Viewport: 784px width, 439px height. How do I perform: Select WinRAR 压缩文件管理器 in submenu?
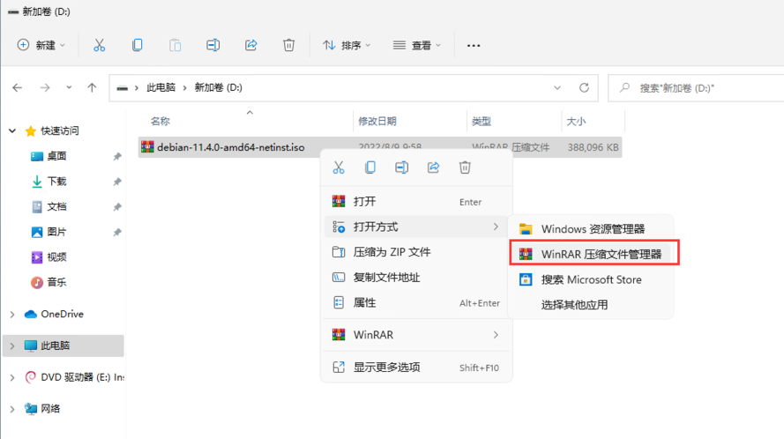(x=591, y=254)
